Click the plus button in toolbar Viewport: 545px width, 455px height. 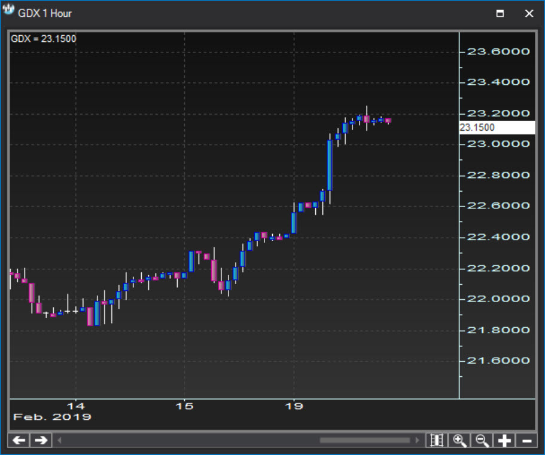coord(504,441)
